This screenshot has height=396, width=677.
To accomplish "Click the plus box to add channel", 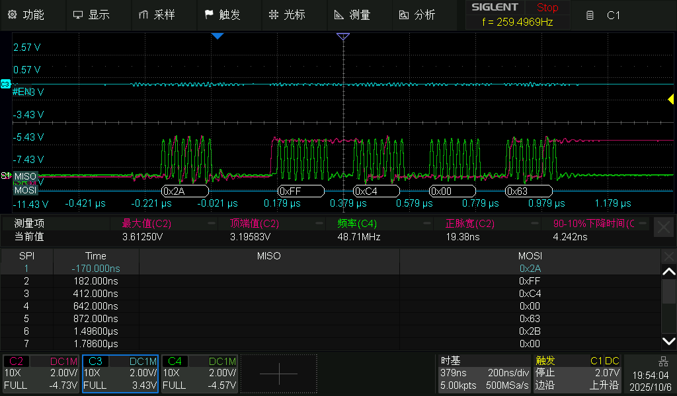I will coord(278,374).
